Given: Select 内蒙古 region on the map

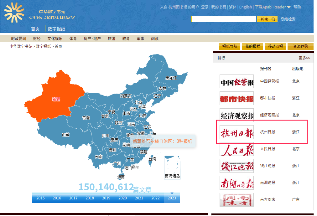Looking at the screenshot, I should coord(126,96).
